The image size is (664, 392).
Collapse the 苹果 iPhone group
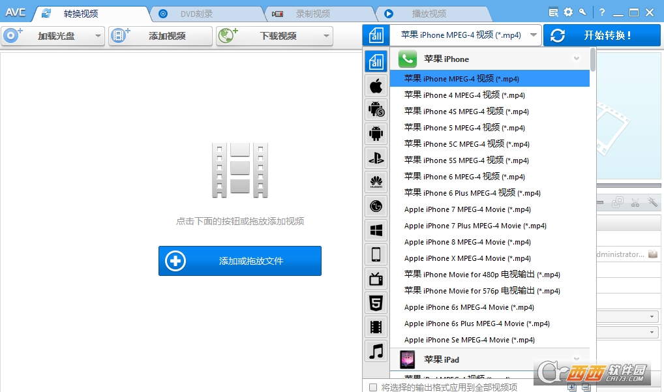[577, 59]
